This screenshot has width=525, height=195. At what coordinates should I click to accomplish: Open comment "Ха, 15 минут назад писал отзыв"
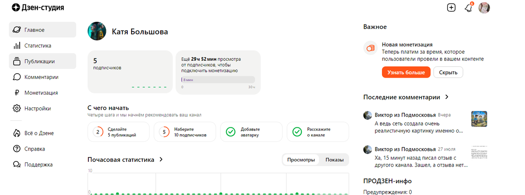421,161
